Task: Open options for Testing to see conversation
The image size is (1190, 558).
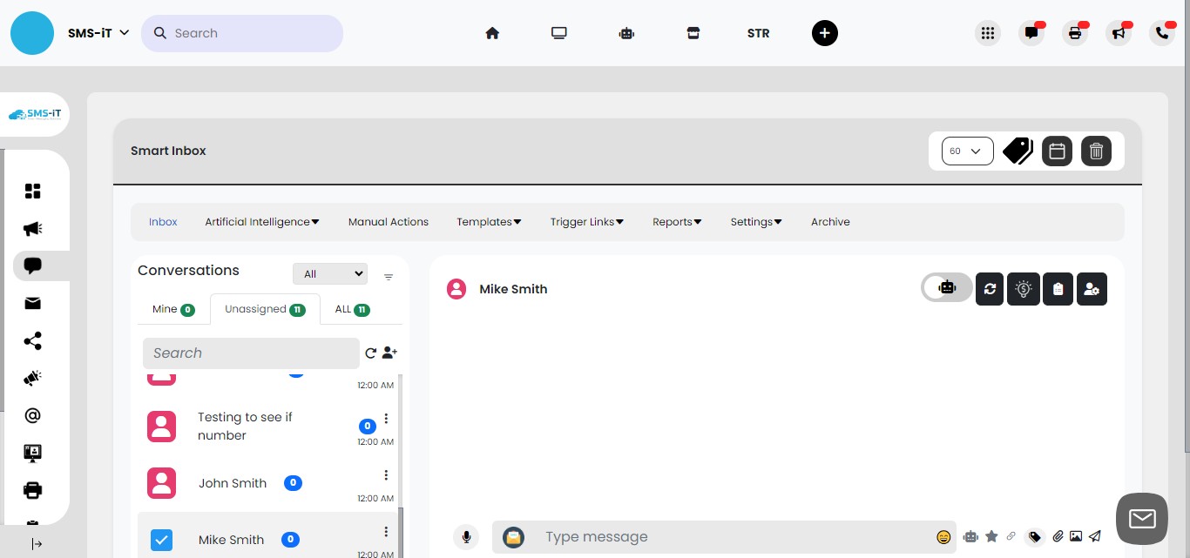Action: [x=386, y=419]
